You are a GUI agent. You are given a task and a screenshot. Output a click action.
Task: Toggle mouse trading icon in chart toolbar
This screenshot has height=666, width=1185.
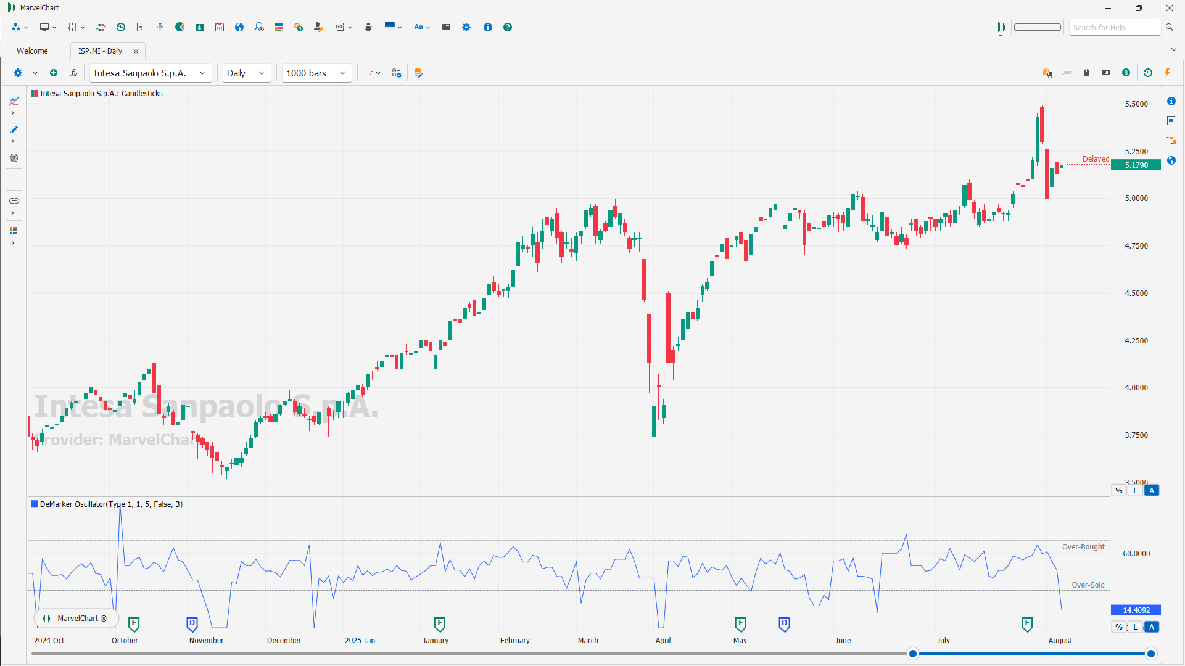click(1087, 73)
